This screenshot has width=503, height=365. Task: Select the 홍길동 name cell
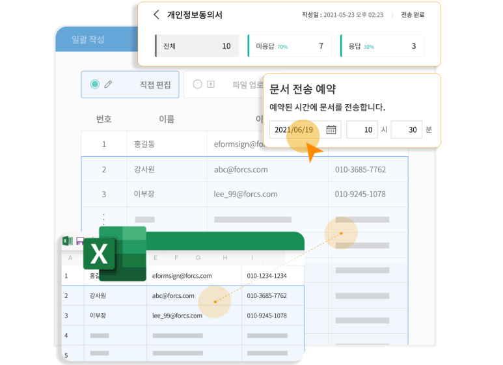[x=167, y=144]
